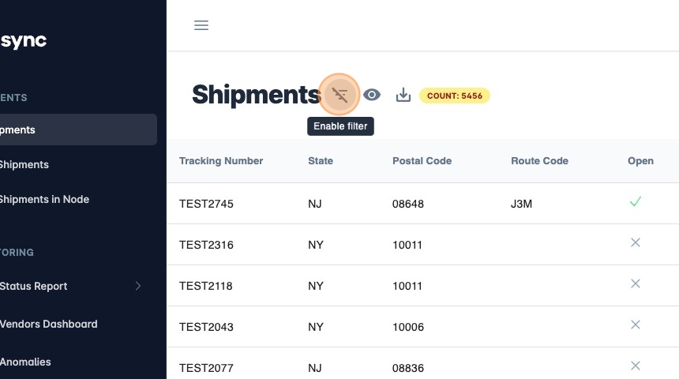
Task: Expand the Status Report menu chevron
Action: (138, 286)
